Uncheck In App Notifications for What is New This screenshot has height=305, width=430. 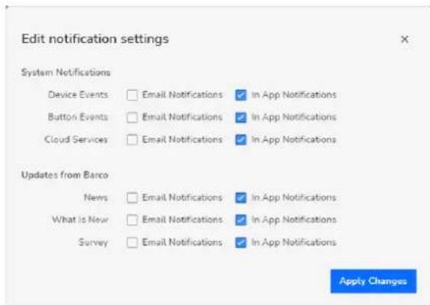click(x=241, y=220)
